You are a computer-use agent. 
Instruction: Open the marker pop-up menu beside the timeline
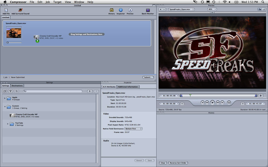click(x=261, y=95)
